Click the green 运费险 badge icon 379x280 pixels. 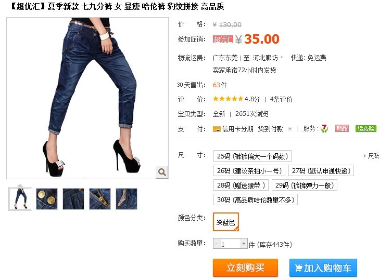point(365,128)
